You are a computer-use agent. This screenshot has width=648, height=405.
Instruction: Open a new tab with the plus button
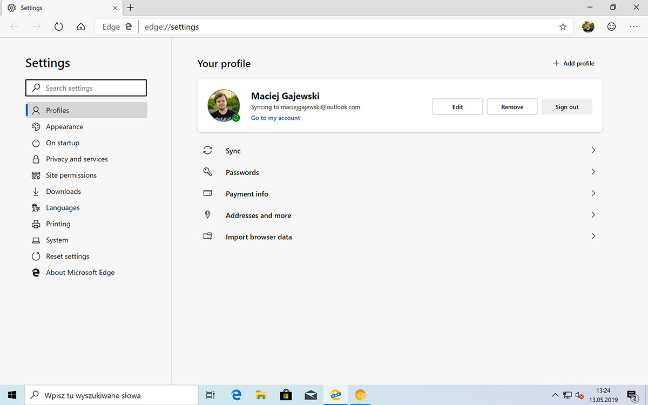[130, 8]
